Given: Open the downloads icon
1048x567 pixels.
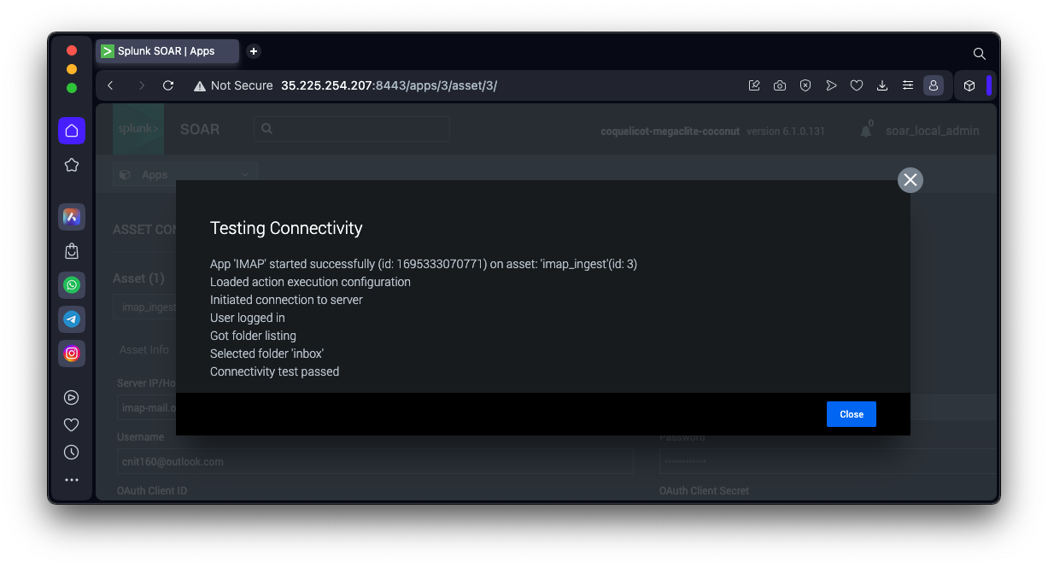Looking at the screenshot, I should (882, 85).
